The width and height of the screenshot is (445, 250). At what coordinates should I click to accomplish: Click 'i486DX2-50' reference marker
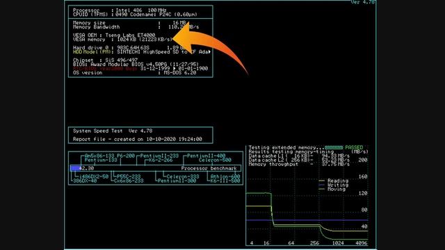[x=93, y=176]
